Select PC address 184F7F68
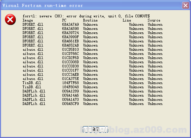Image resolution: width=191 pixels, height=138 pixels. 70,83
